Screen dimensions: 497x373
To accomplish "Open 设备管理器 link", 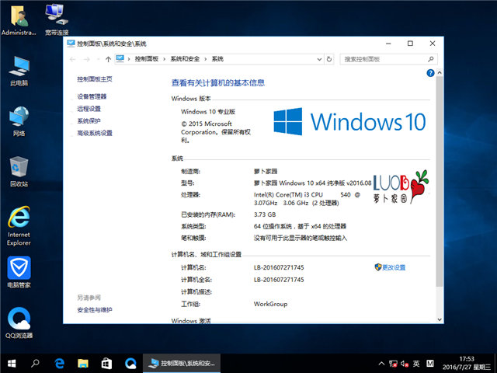I will tap(92, 96).
